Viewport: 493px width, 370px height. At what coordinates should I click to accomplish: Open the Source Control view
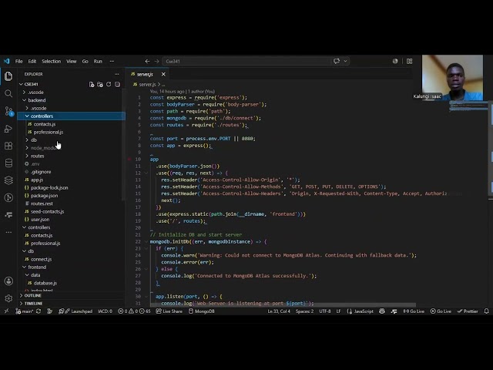pos(8,111)
